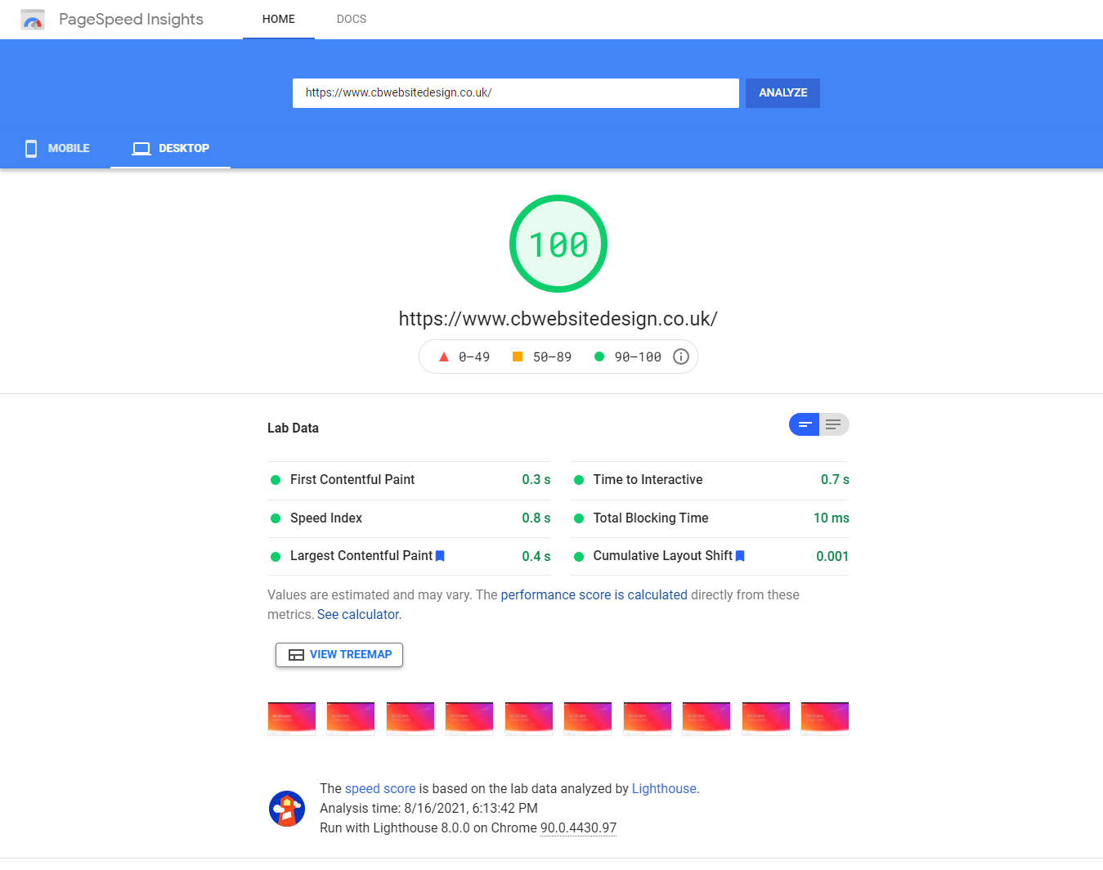
Task: Open the Lighthouse link
Action: coord(664,789)
